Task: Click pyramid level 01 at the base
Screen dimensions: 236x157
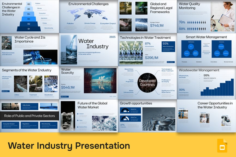Action: tap(29, 29)
